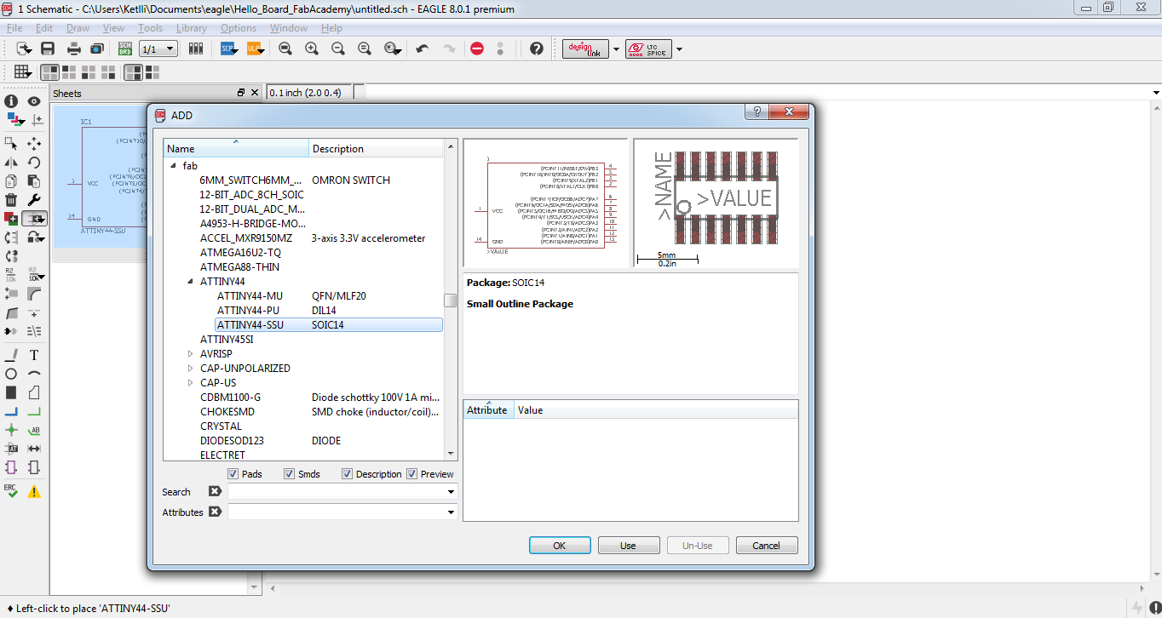Open the Edit menu
This screenshot has width=1162, height=618.
pos(44,28)
